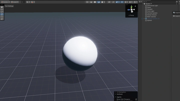The width and height of the screenshot is (180, 101).
Task: Open scene camera dropdown arrow
Action: (132, 2)
